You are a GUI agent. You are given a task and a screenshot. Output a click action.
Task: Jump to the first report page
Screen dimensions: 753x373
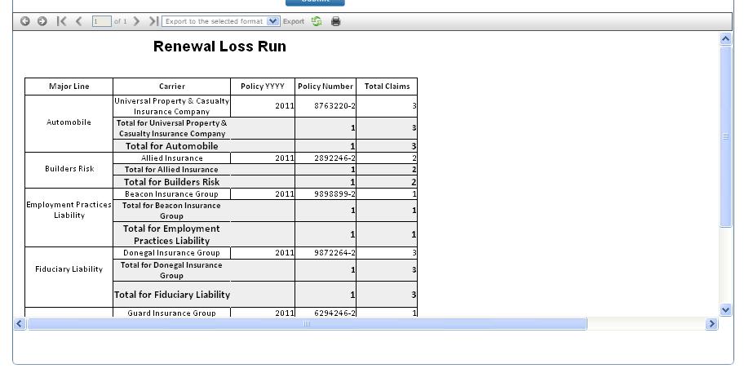click(61, 21)
